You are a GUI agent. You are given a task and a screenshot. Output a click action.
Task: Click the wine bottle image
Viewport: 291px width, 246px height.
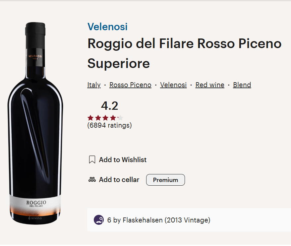(35, 123)
